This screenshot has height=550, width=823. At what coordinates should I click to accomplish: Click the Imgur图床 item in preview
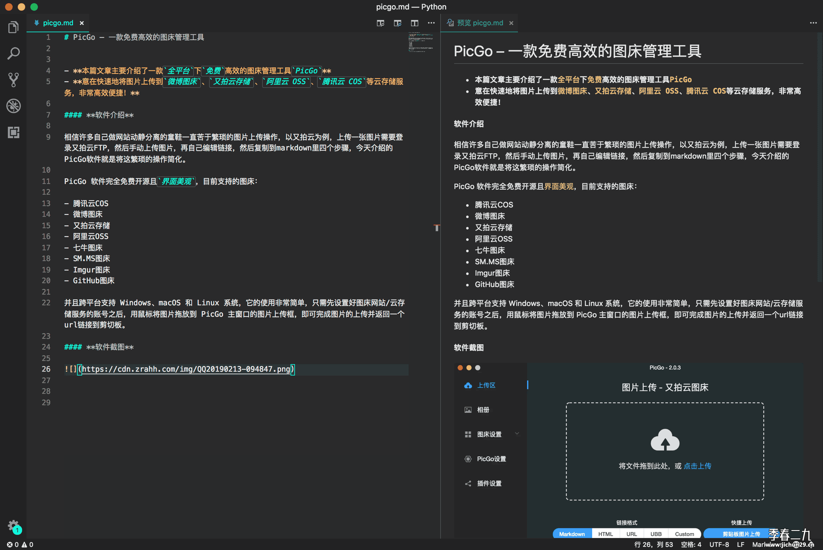(x=492, y=273)
